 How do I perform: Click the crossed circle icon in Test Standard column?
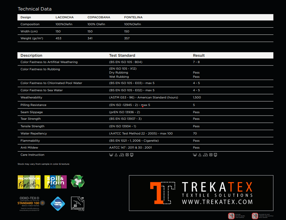pos(127,155)
